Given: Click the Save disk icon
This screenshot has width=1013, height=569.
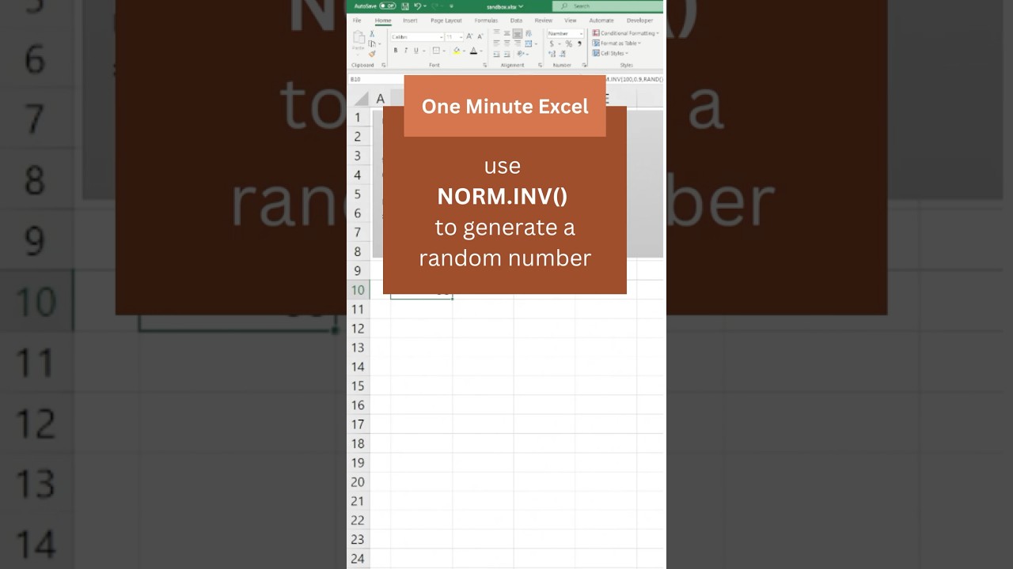Looking at the screenshot, I should pyautogui.click(x=405, y=6).
